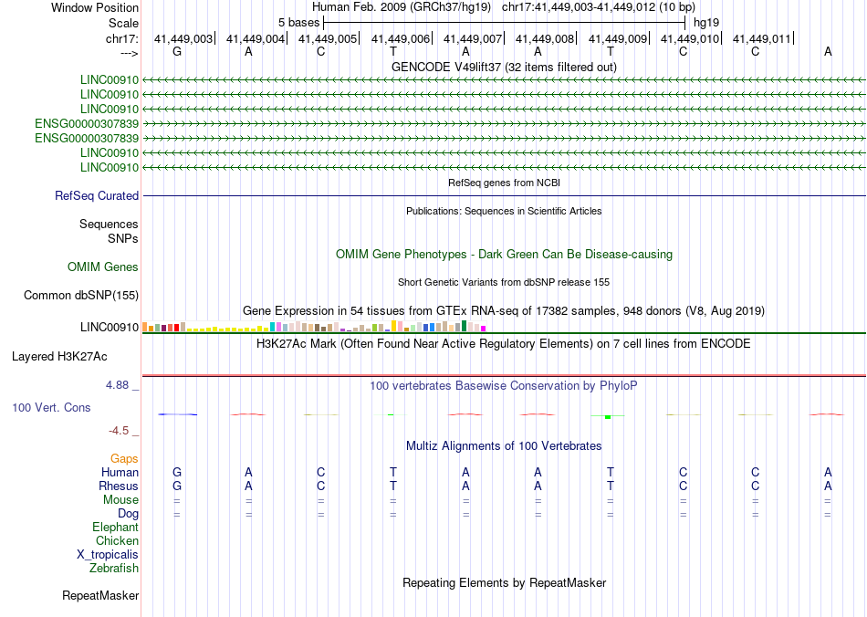Click the Chicken species label
Image resolution: width=867 pixels, height=617 pixels.
pyautogui.click(x=117, y=540)
